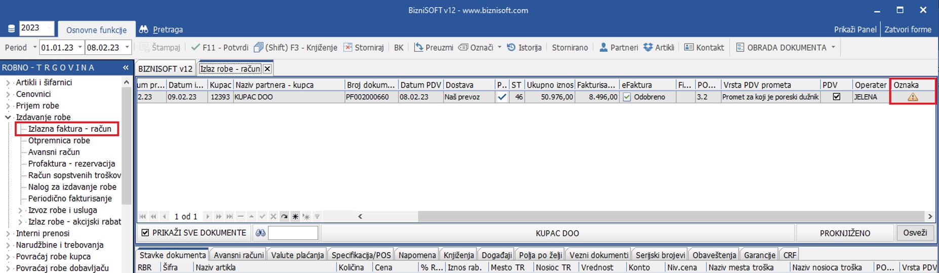Screen dimensions: 939x273
Task: Collapse the Izdavanje robe node
Action: (8, 117)
